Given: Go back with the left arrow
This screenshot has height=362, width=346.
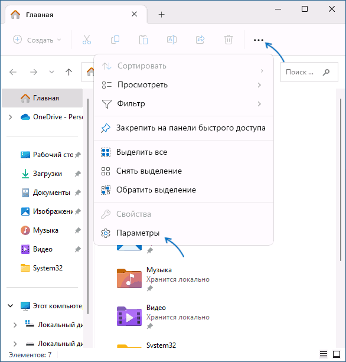Looking at the screenshot, I should pos(13,72).
